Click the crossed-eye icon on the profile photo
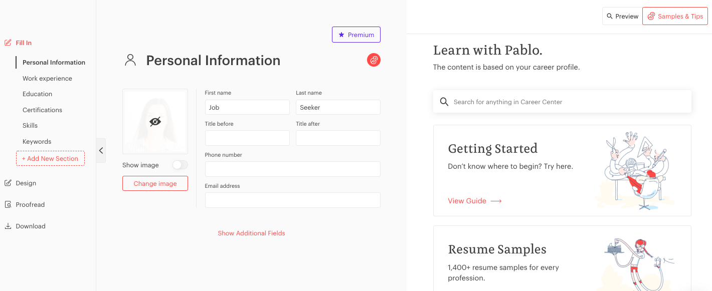 tap(155, 121)
